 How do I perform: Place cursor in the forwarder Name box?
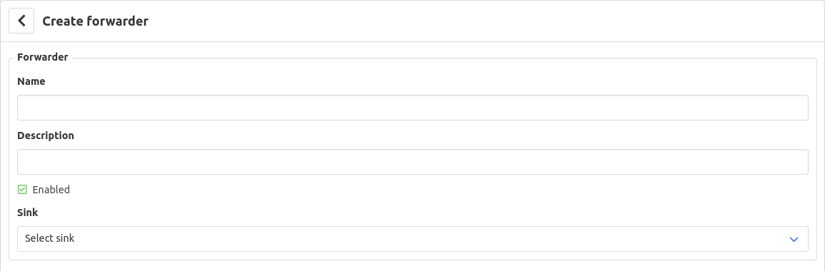(412, 108)
